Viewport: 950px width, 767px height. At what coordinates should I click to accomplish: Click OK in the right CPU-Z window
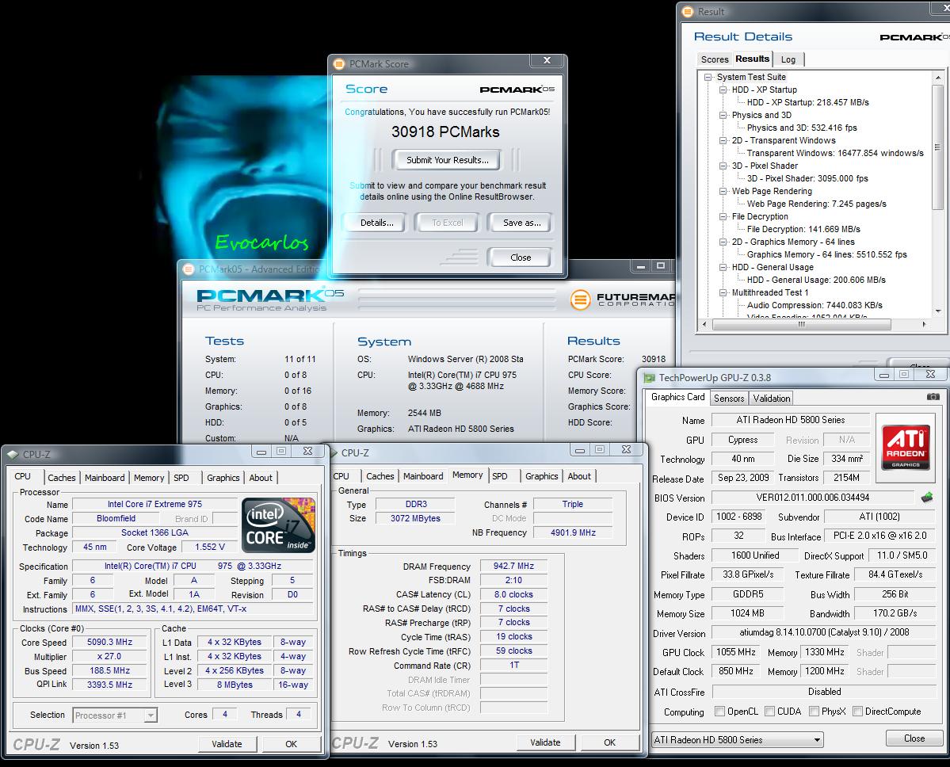click(609, 742)
